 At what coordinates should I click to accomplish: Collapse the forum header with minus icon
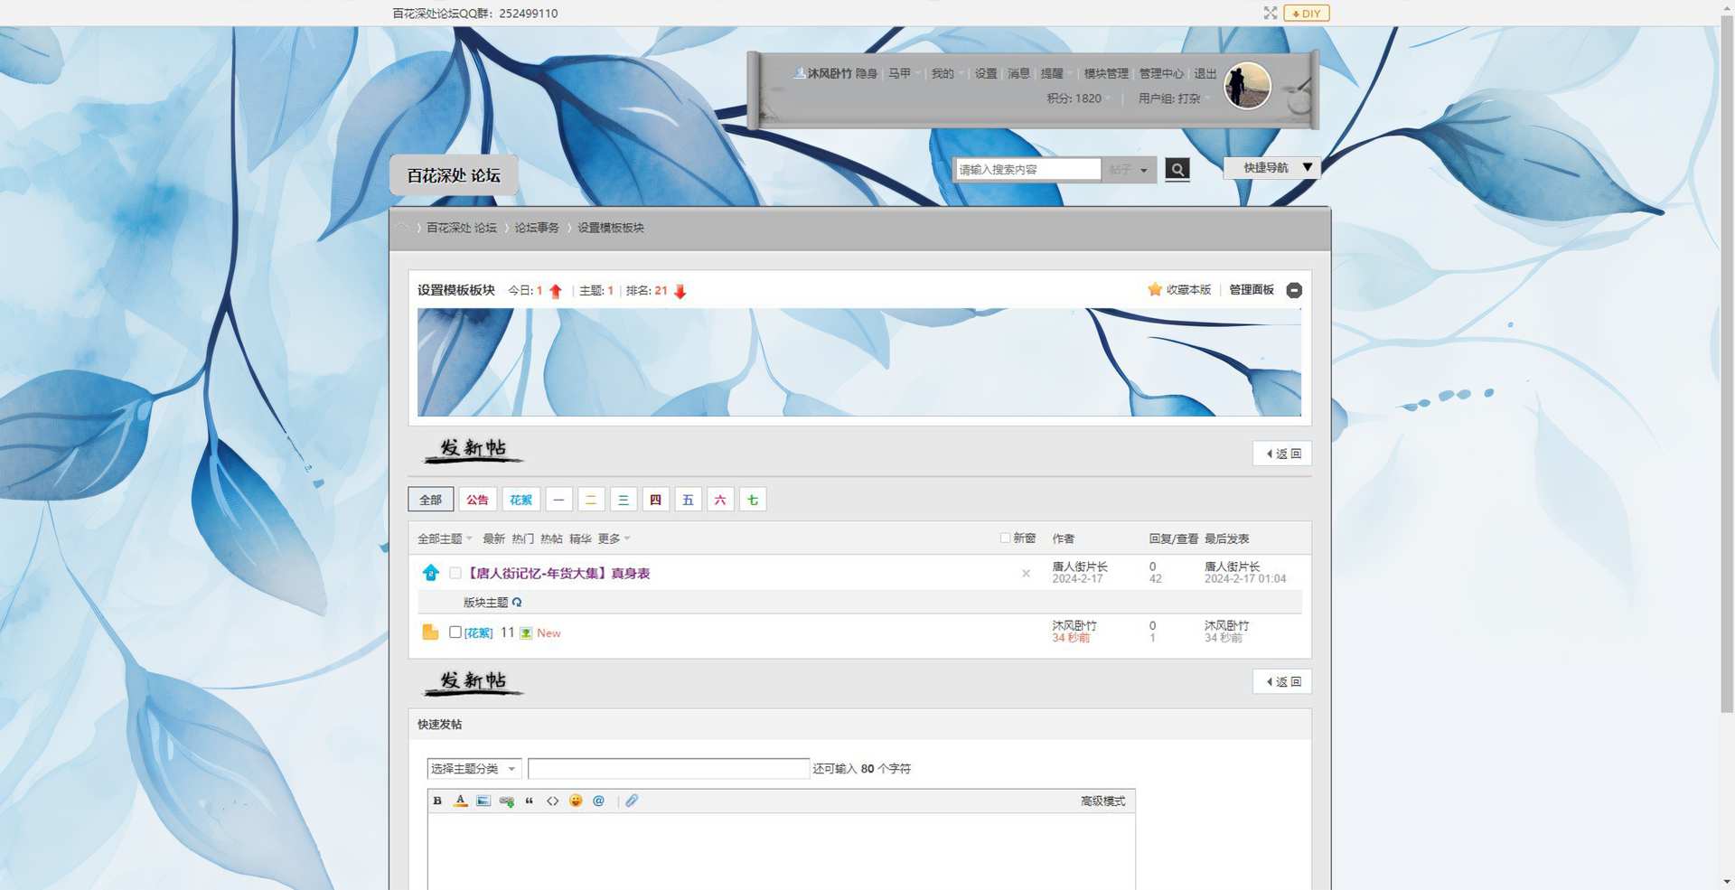tap(1294, 290)
